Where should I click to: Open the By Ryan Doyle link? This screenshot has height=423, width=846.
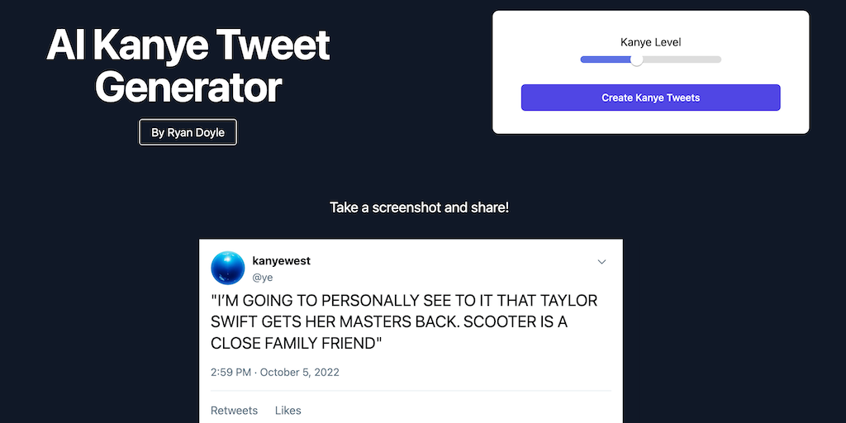[188, 132]
